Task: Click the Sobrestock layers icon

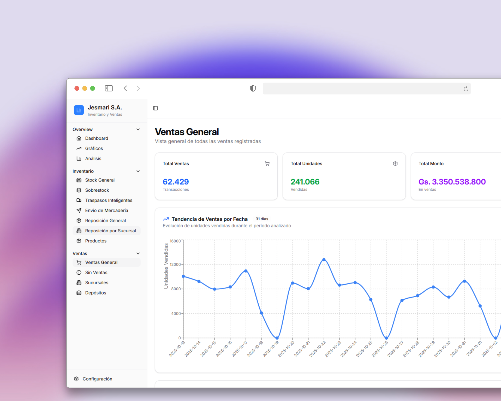Action: click(79, 190)
